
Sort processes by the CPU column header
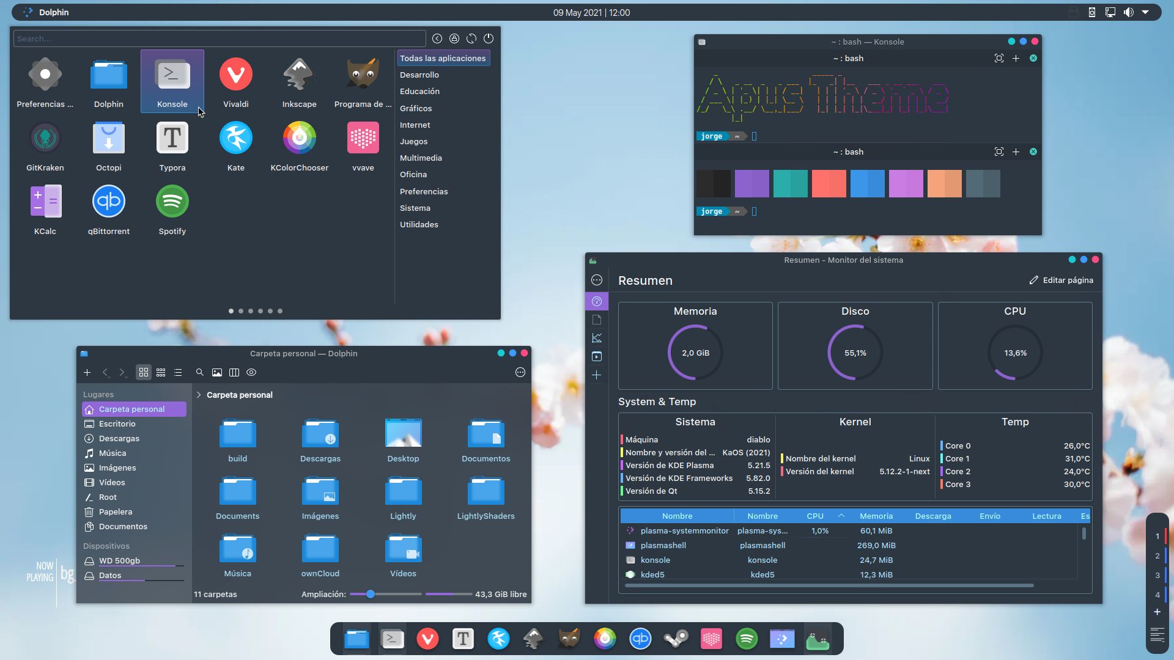point(815,516)
